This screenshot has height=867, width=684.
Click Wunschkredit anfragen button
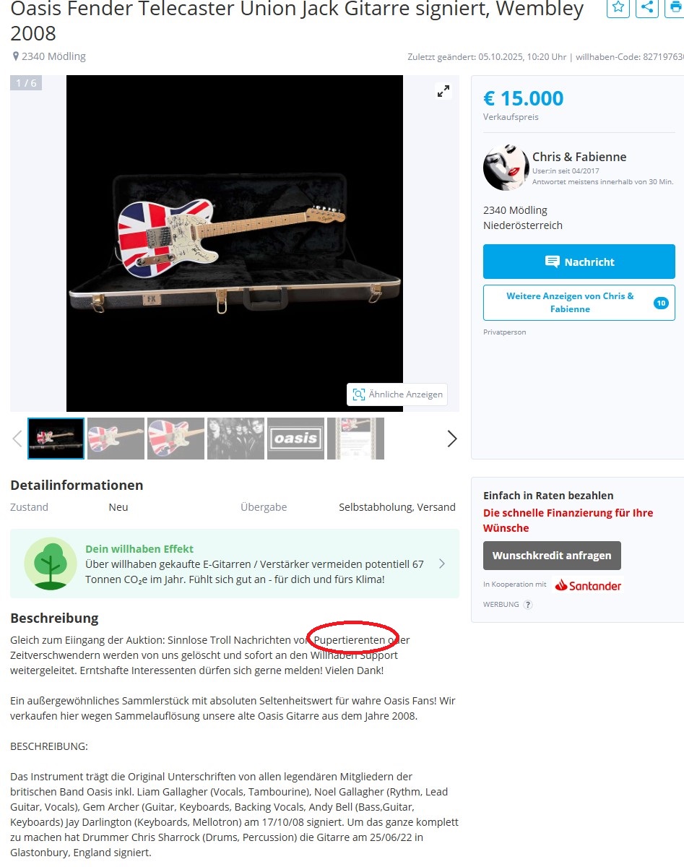coord(552,556)
